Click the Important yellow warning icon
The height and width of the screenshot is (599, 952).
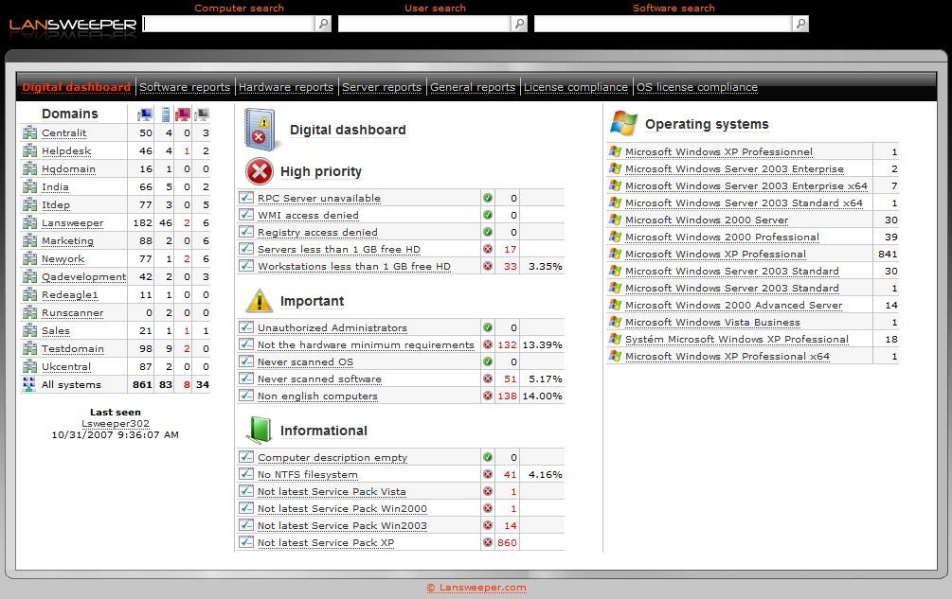click(x=260, y=301)
